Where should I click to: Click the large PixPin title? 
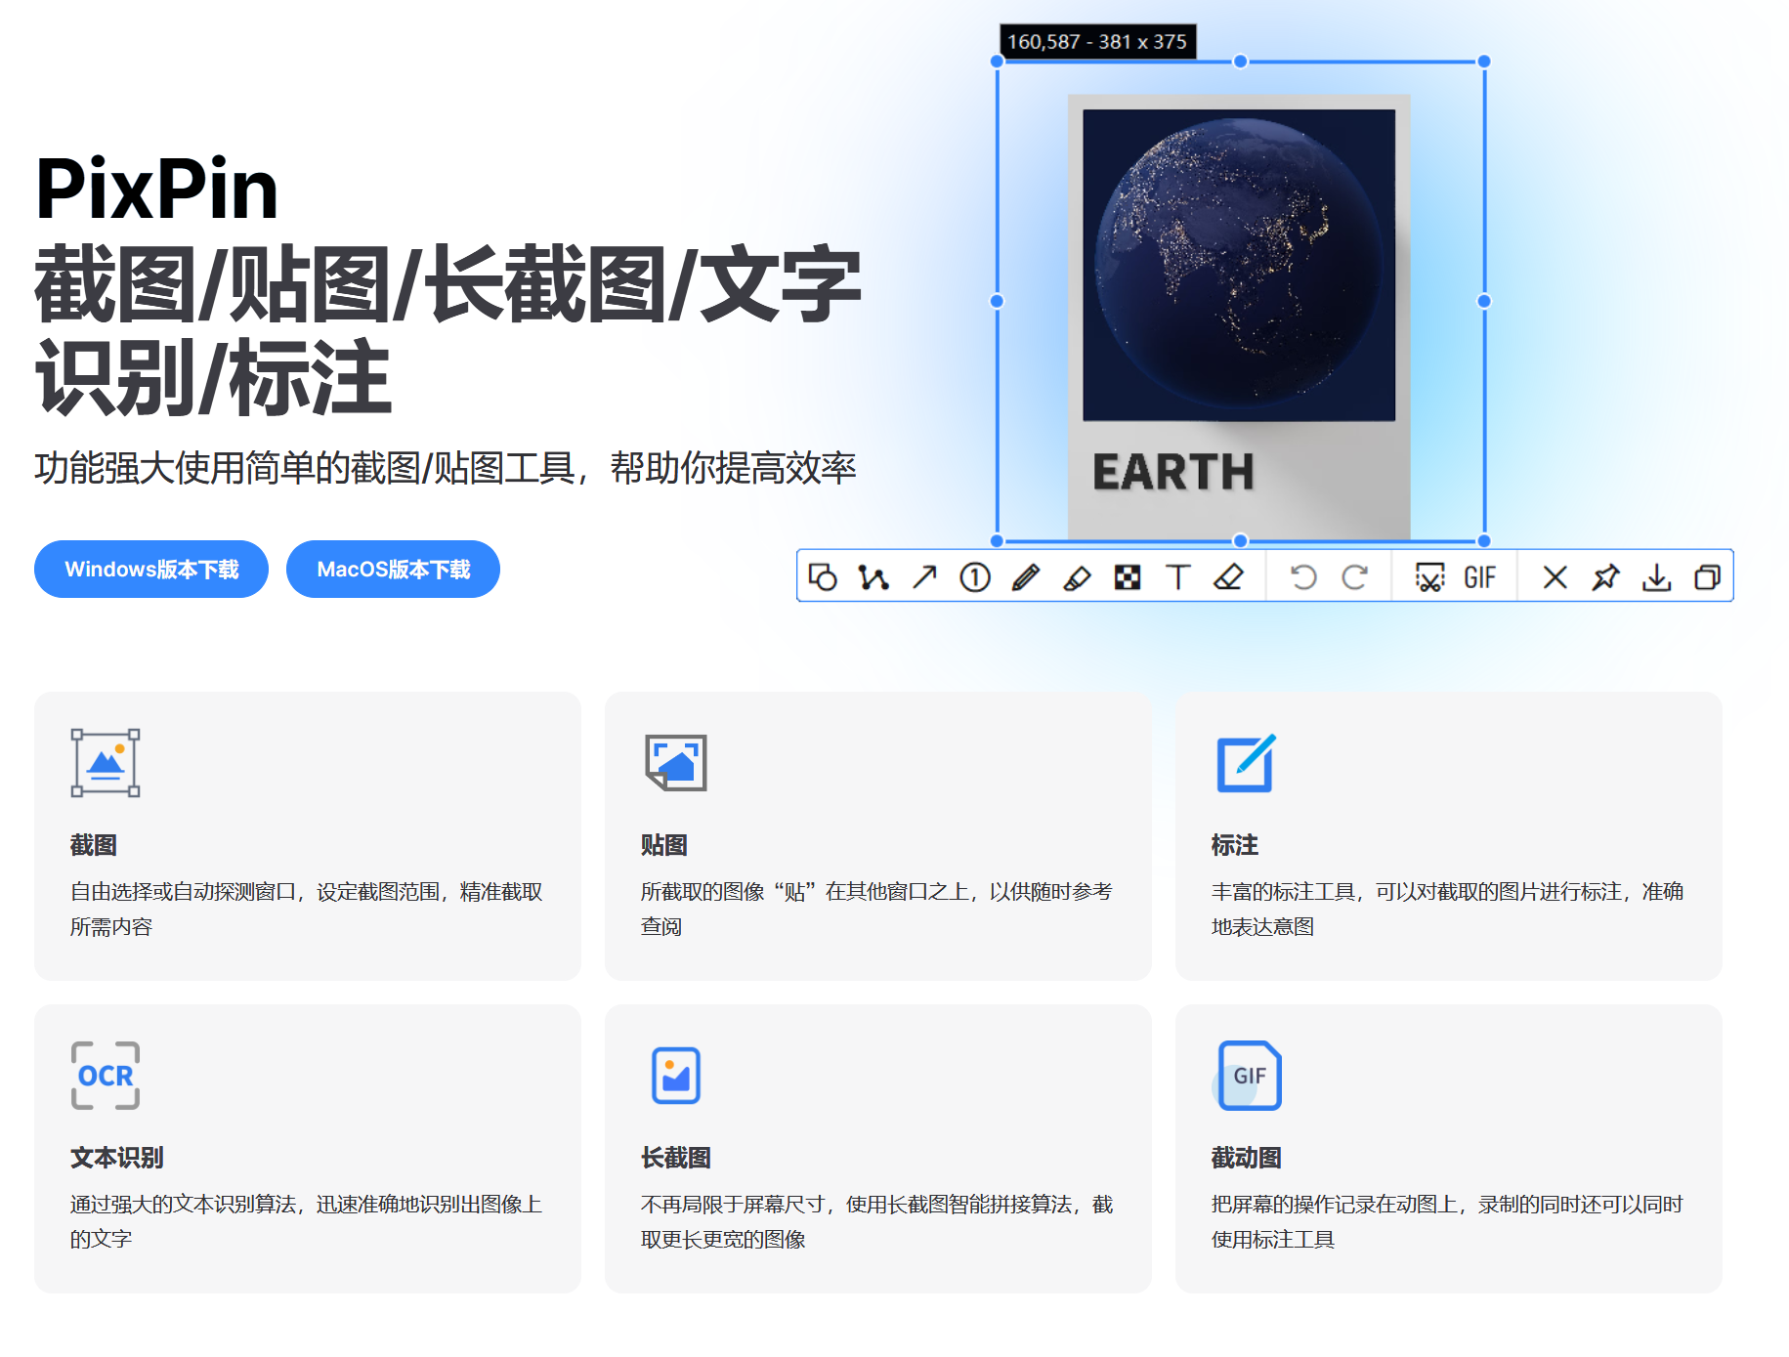pyautogui.click(x=157, y=190)
